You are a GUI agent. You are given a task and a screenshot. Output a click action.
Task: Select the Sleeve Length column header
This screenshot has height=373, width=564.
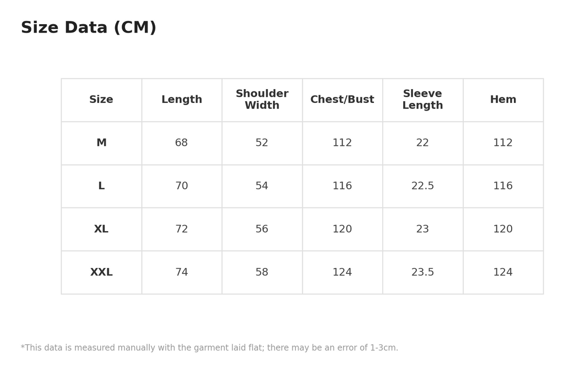(x=422, y=99)
